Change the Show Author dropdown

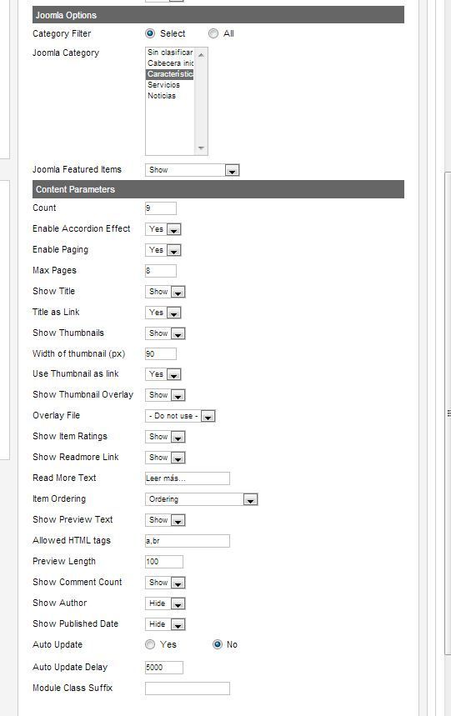(165, 603)
